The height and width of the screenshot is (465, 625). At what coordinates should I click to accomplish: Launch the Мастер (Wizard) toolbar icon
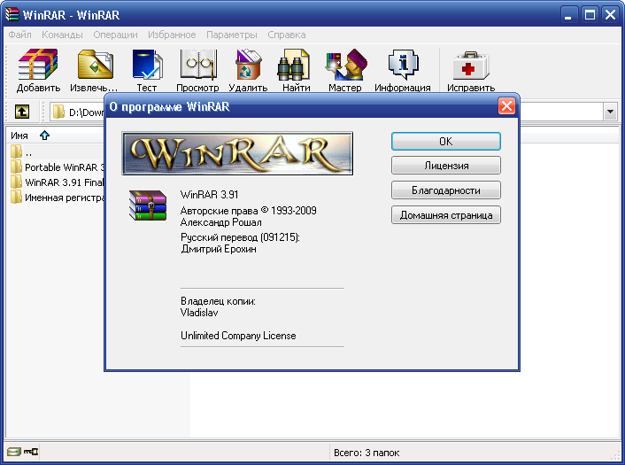coord(344,70)
